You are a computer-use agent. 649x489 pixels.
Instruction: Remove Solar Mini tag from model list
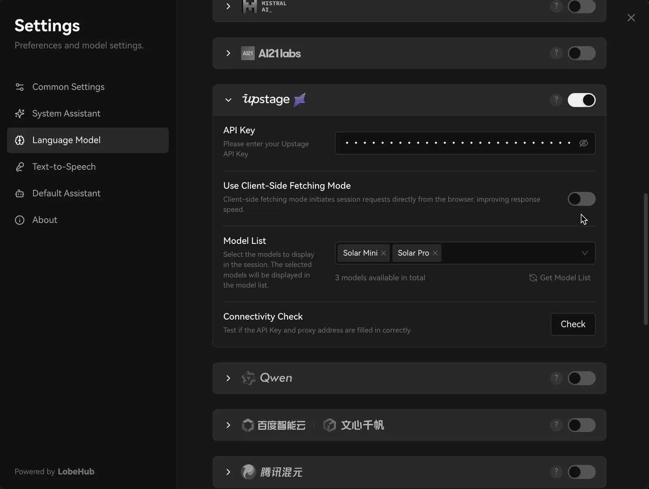tap(383, 253)
